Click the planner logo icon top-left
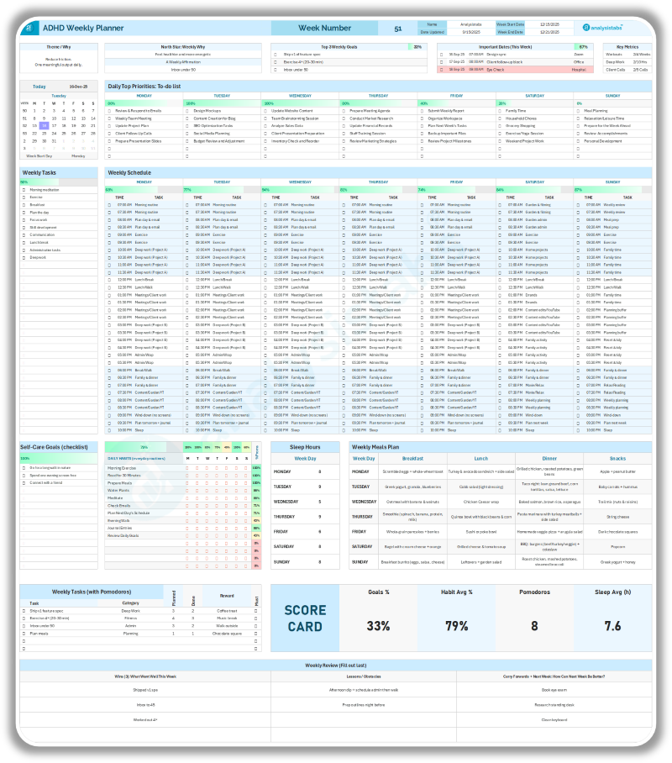This screenshot has height=763, width=672. point(31,28)
